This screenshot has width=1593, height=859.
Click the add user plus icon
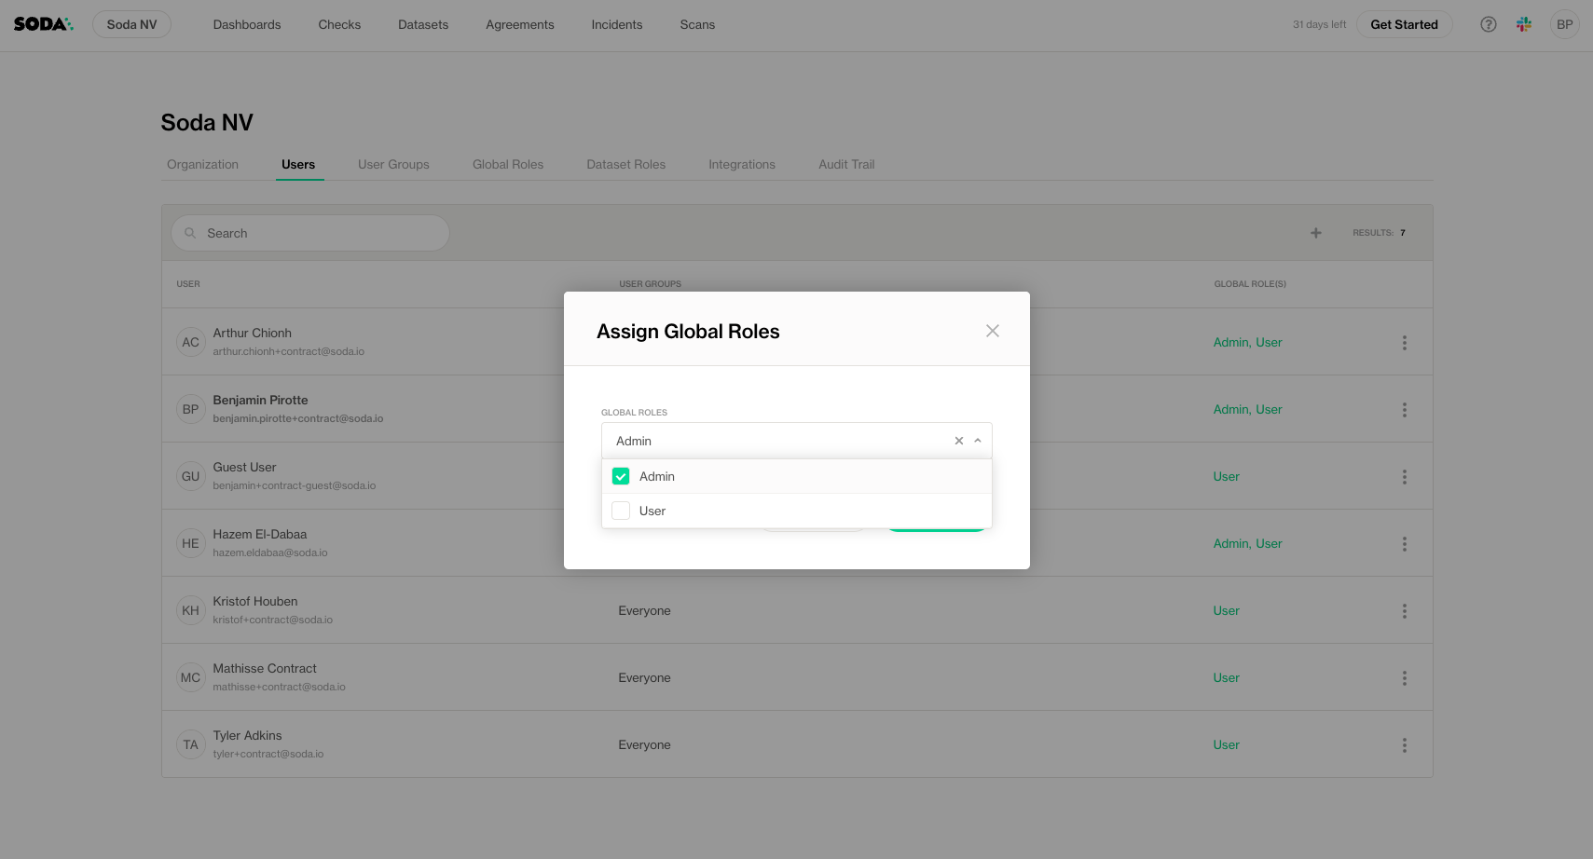[1315, 233]
